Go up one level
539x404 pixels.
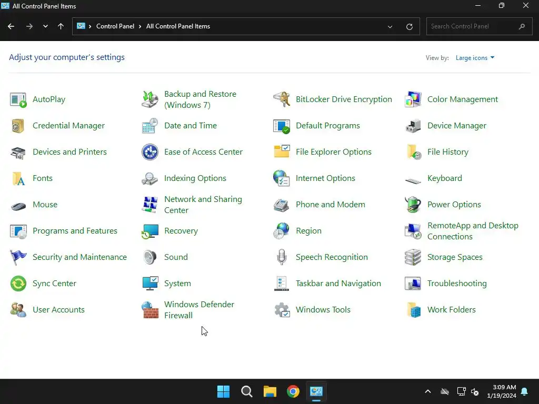pyautogui.click(x=61, y=26)
